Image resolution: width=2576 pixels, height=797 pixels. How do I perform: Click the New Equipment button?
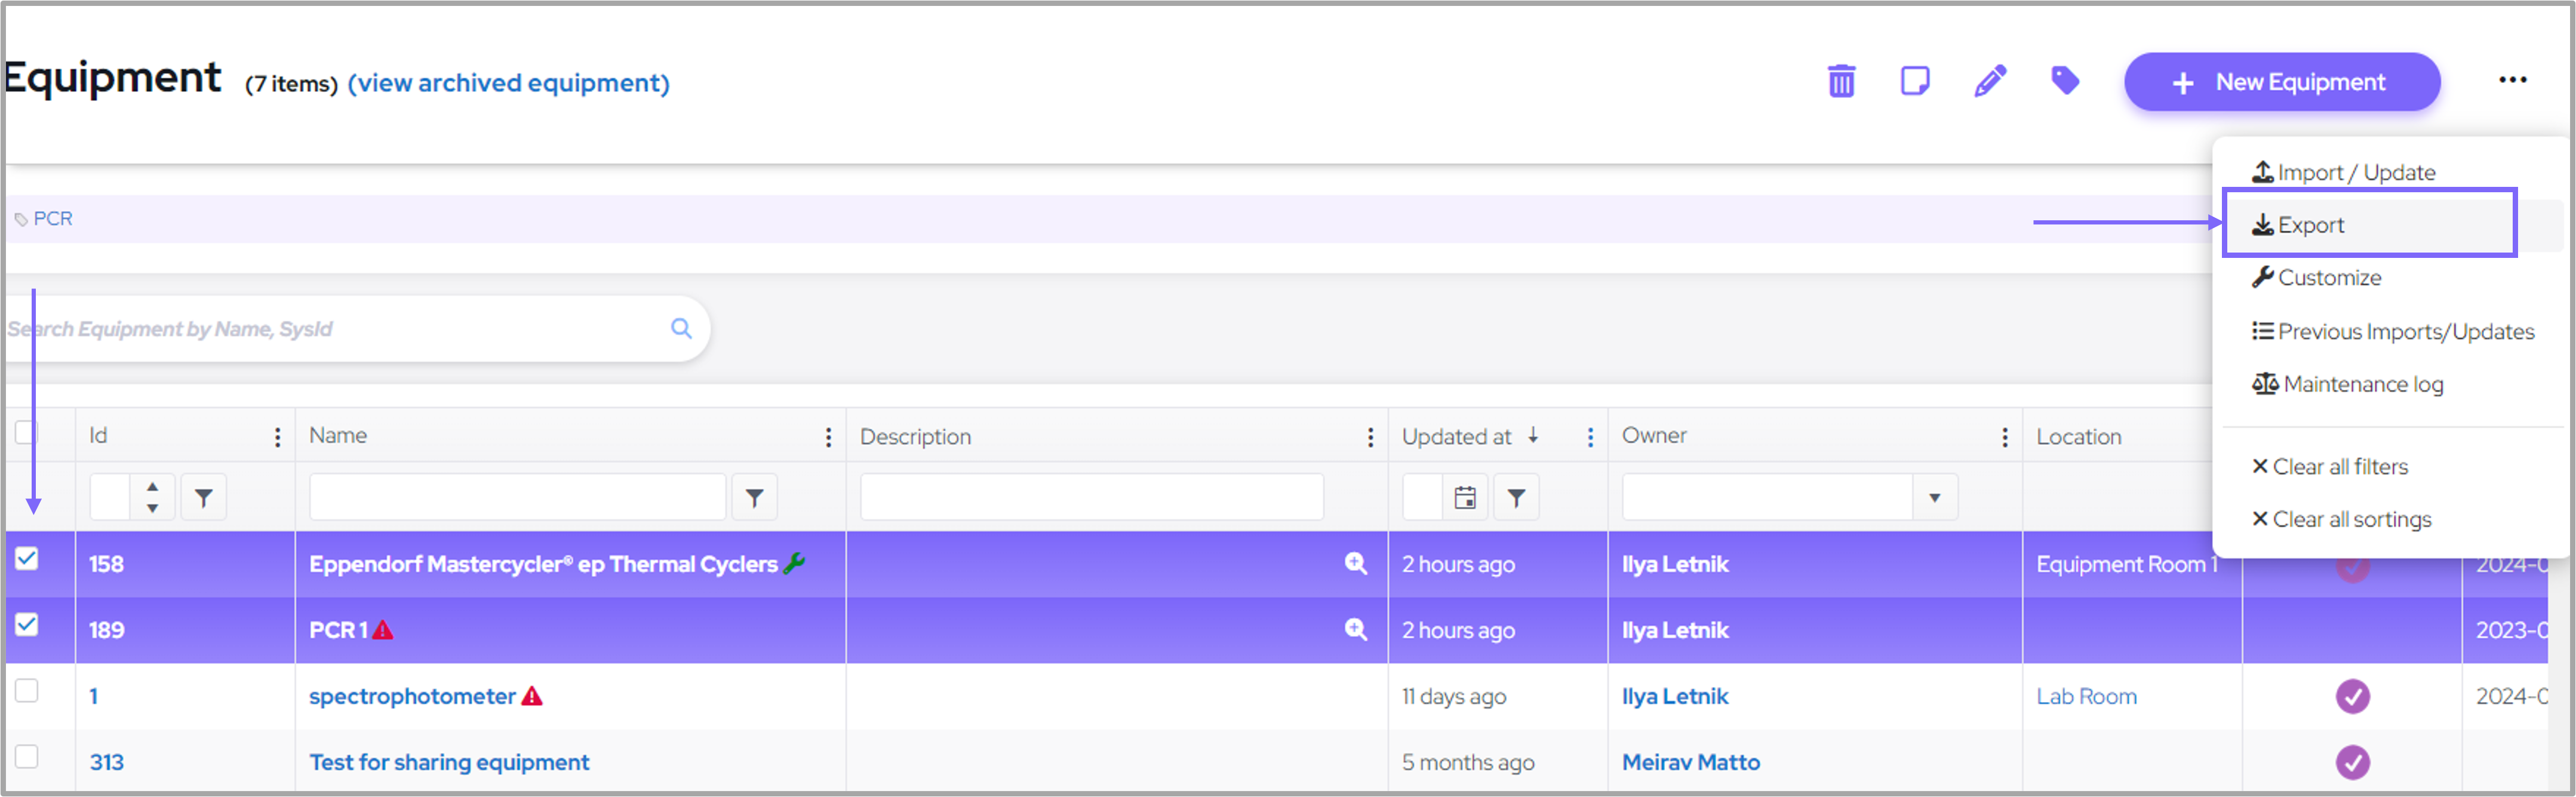point(2282,82)
